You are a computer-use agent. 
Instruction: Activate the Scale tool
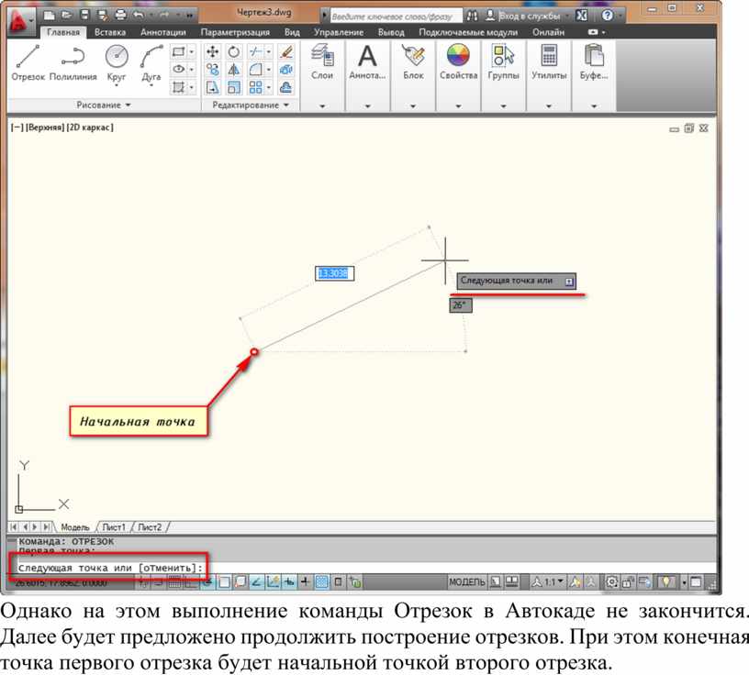pyautogui.click(x=233, y=87)
